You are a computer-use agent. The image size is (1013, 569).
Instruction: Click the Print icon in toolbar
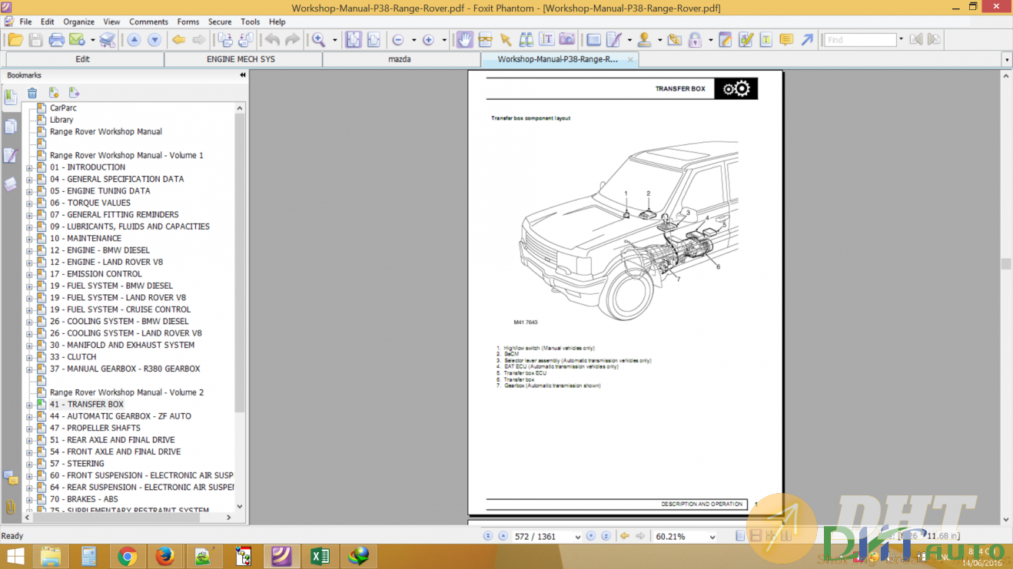[56, 40]
